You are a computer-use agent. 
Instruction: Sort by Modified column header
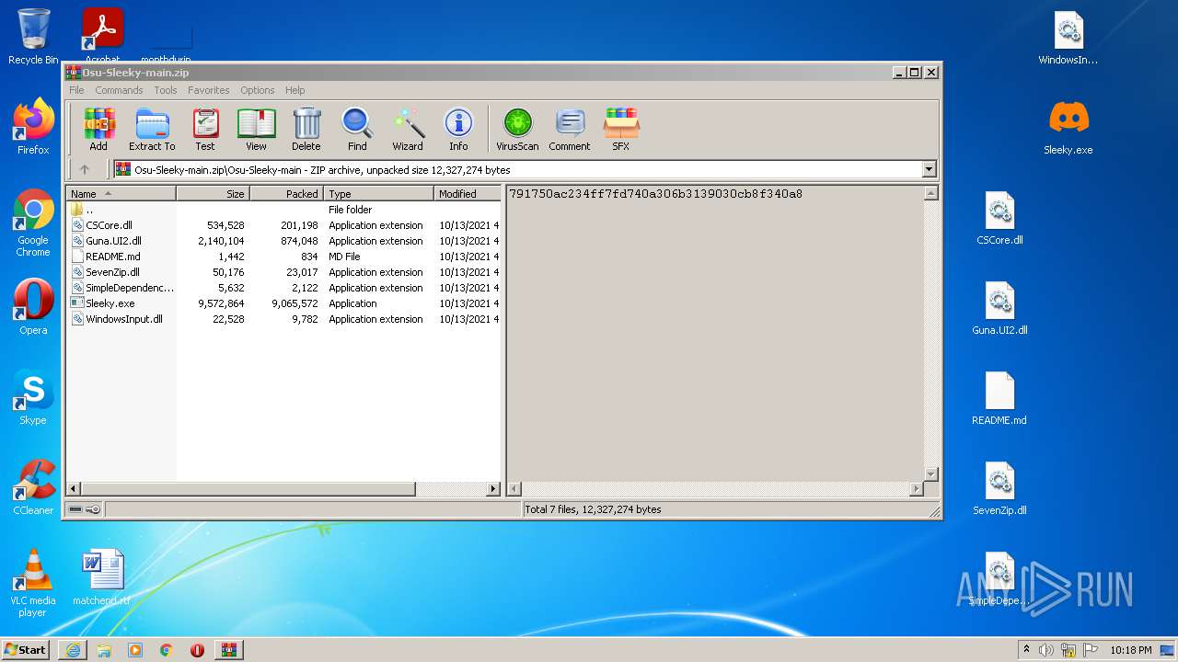(467, 194)
